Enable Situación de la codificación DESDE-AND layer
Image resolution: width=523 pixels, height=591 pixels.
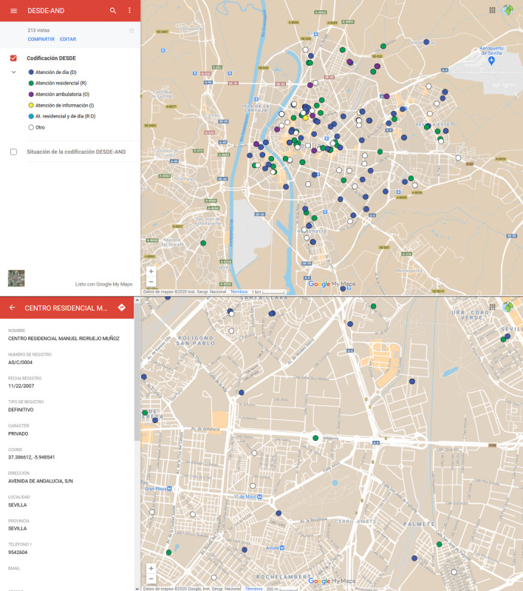point(13,152)
